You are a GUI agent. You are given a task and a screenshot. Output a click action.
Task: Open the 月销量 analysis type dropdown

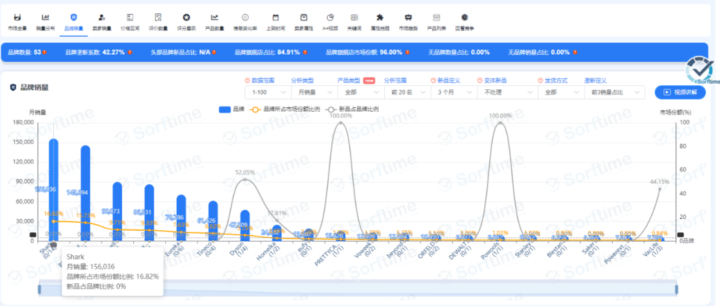315,92
